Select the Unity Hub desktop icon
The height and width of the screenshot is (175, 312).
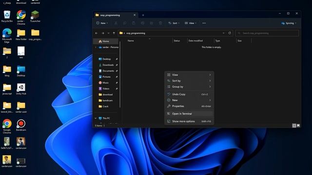click(x=21, y=89)
